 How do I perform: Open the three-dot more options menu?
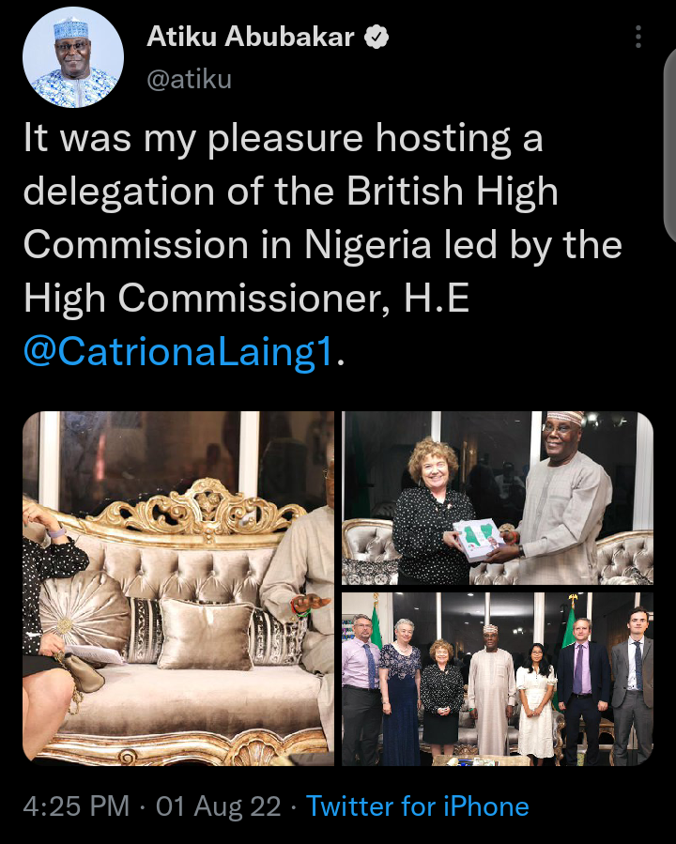click(638, 38)
